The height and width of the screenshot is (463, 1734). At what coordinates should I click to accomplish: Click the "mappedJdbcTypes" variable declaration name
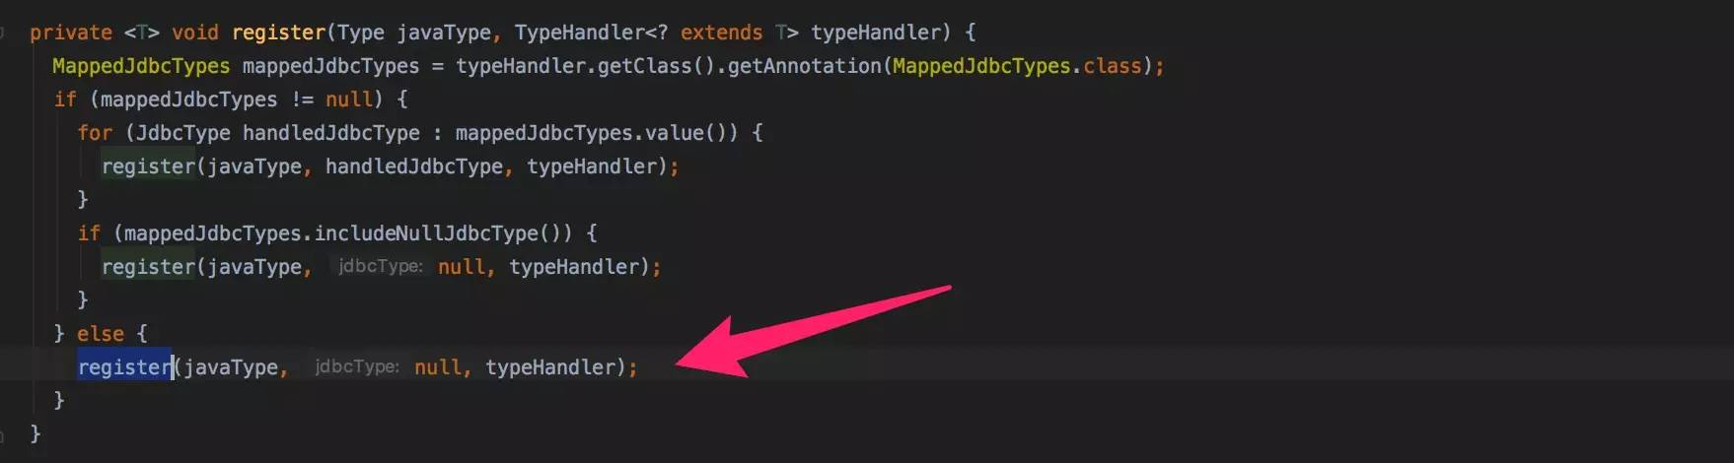click(330, 66)
